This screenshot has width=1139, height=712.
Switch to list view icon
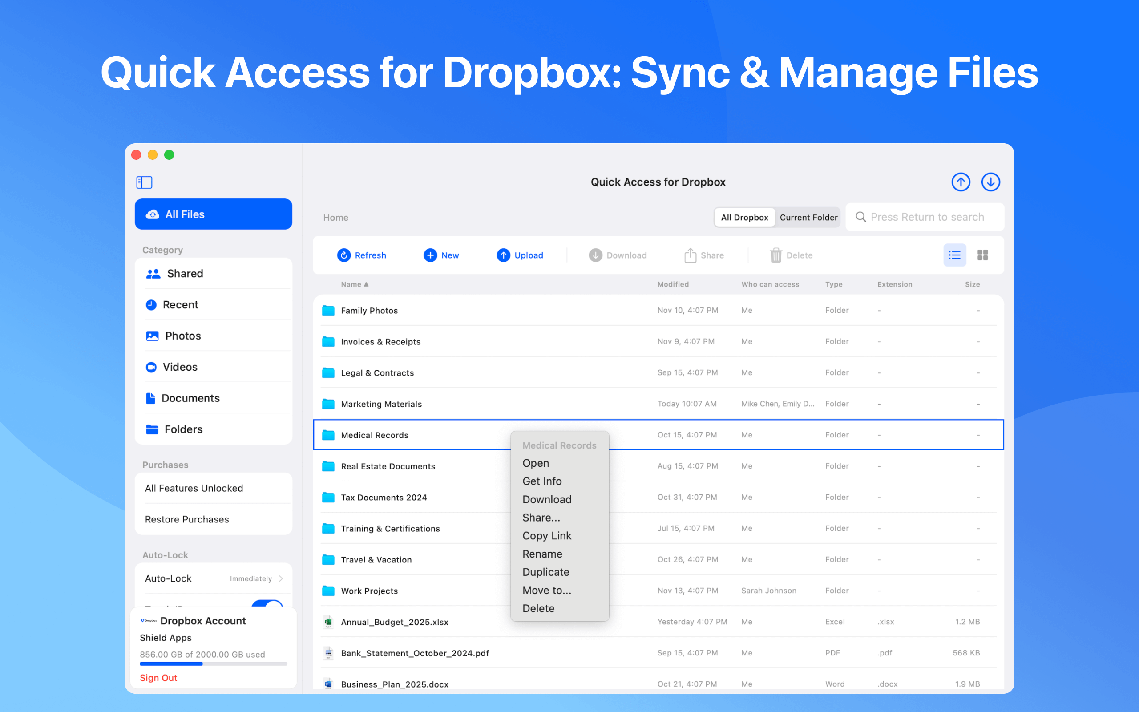954,255
